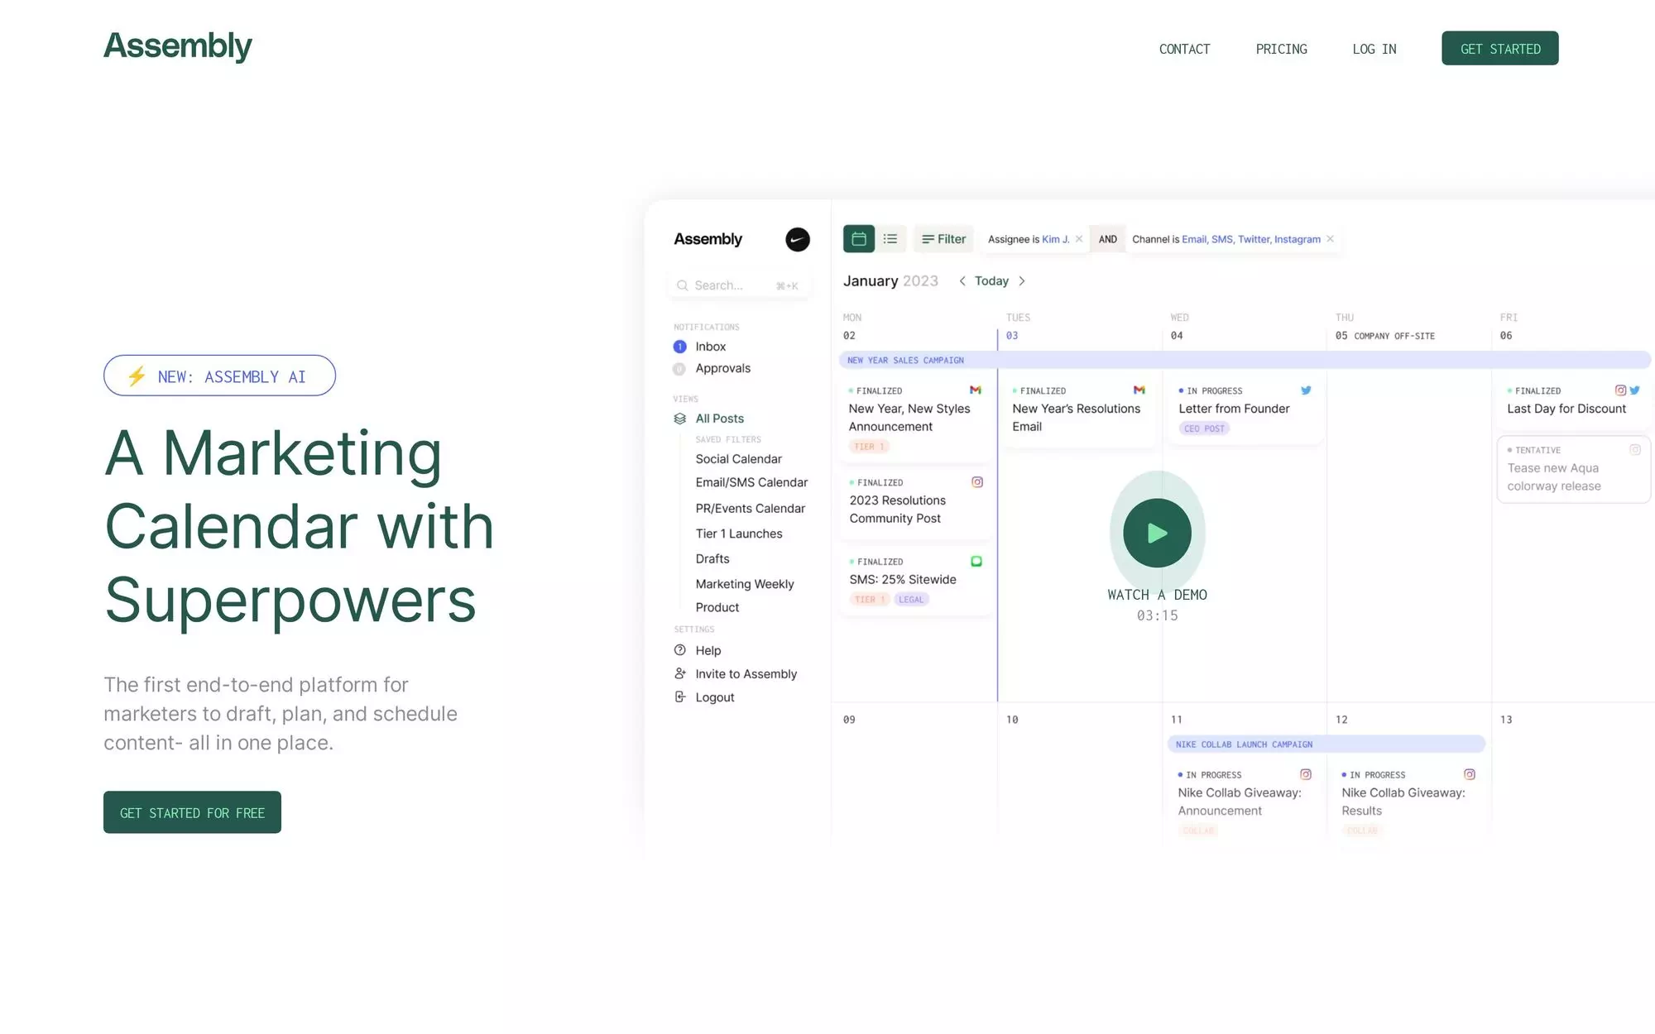Image resolution: width=1655 pixels, height=1034 pixels.
Task: Open the Inbox notifications item
Action: pyautogui.click(x=710, y=347)
